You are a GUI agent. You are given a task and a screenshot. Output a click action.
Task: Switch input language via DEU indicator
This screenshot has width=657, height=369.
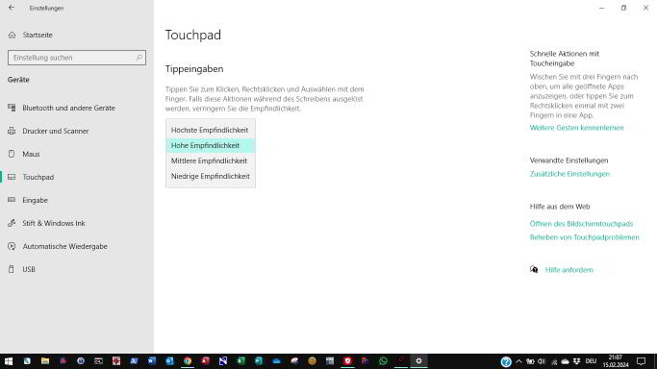[591, 361]
